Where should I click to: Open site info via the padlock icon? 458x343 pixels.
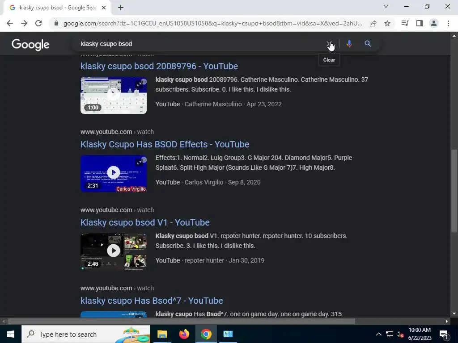56,23
